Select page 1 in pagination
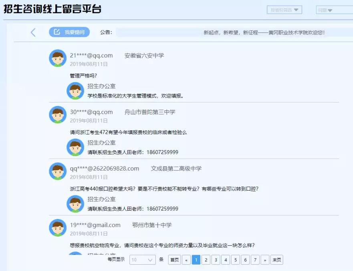The width and height of the screenshot is (353, 271). pyautogui.click(x=196, y=260)
